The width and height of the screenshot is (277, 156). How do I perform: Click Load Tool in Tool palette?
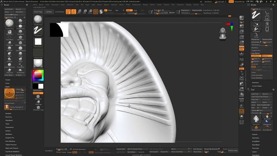pyautogui.click(x=256, y=94)
